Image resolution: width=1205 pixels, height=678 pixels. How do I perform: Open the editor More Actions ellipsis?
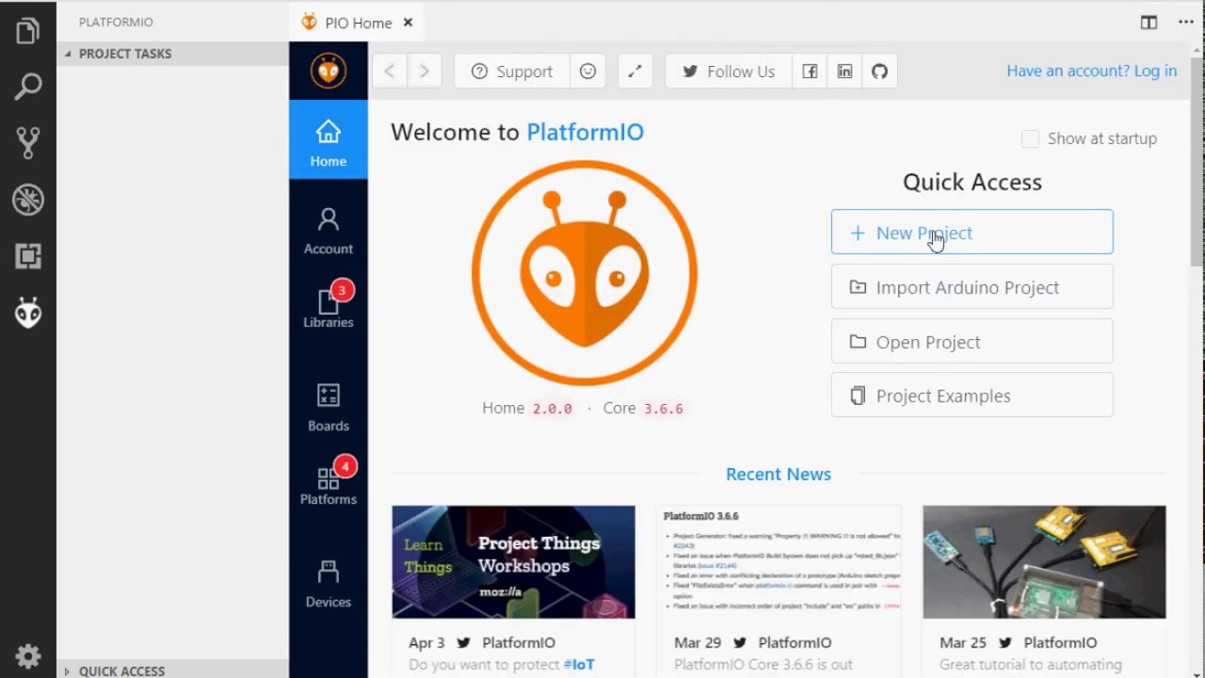(x=1186, y=23)
